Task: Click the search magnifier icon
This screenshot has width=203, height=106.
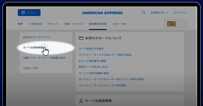Action: [x=144, y=13]
